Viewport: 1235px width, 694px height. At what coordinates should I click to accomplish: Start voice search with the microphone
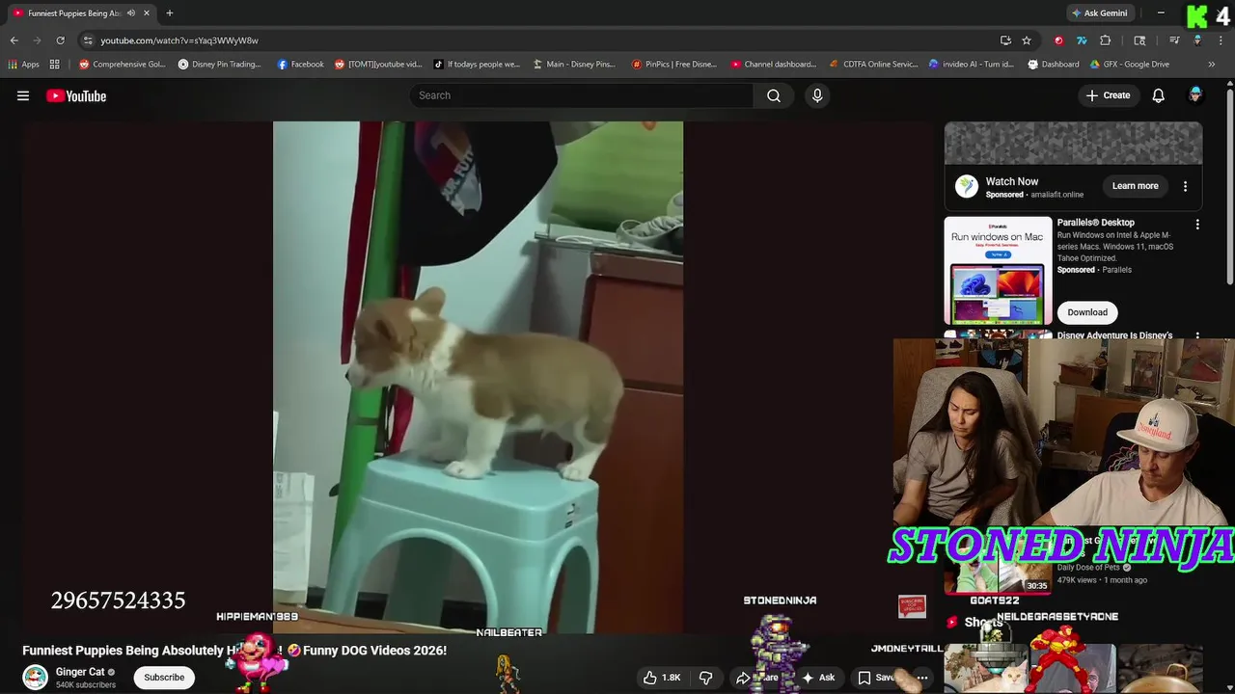click(817, 95)
